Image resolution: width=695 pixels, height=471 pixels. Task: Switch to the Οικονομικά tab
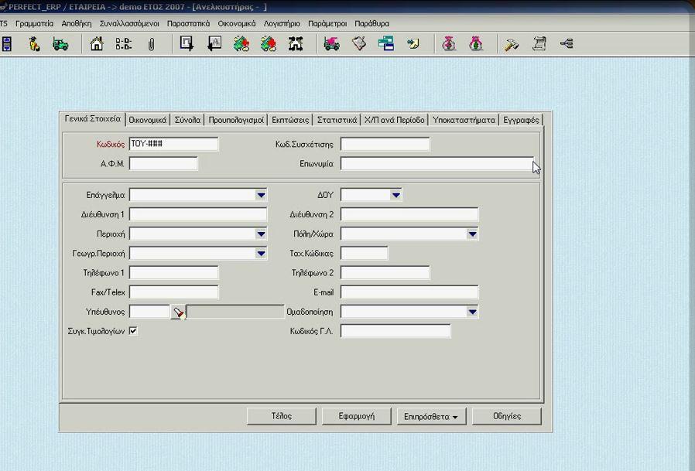(148, 120)
